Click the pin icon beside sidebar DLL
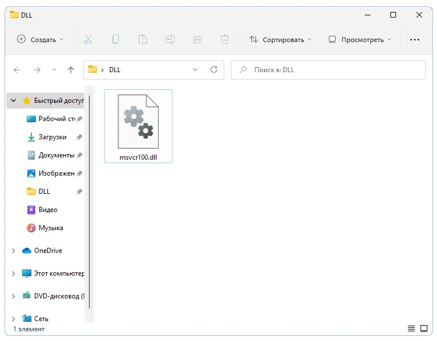Image resolution: width=437 pixels, height=341 pixels. (80, 192)
